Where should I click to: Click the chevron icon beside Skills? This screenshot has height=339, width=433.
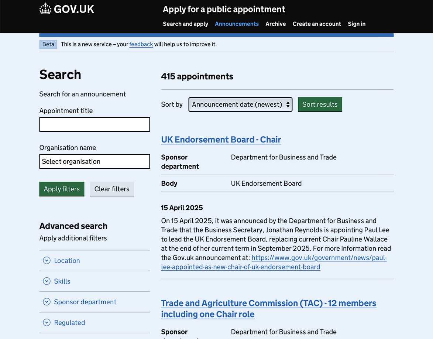(x=47, y=281)
